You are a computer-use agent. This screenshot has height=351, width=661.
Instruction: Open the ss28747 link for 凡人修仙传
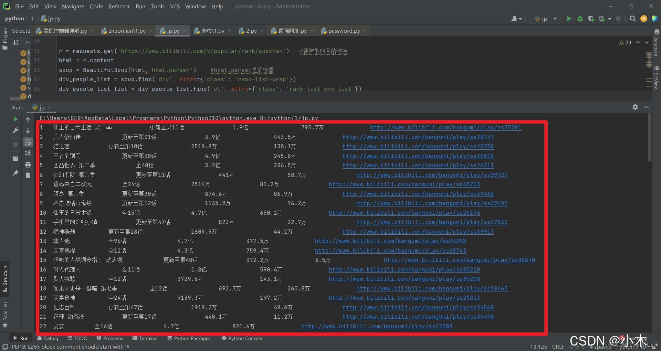click(418, 137)
